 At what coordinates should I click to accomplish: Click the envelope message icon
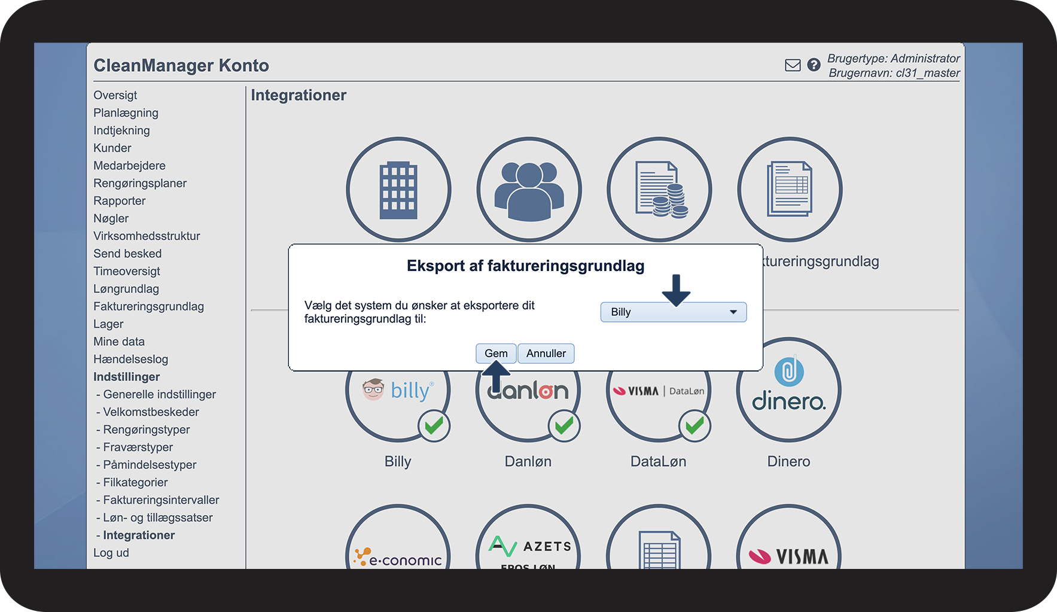(792, 65)
